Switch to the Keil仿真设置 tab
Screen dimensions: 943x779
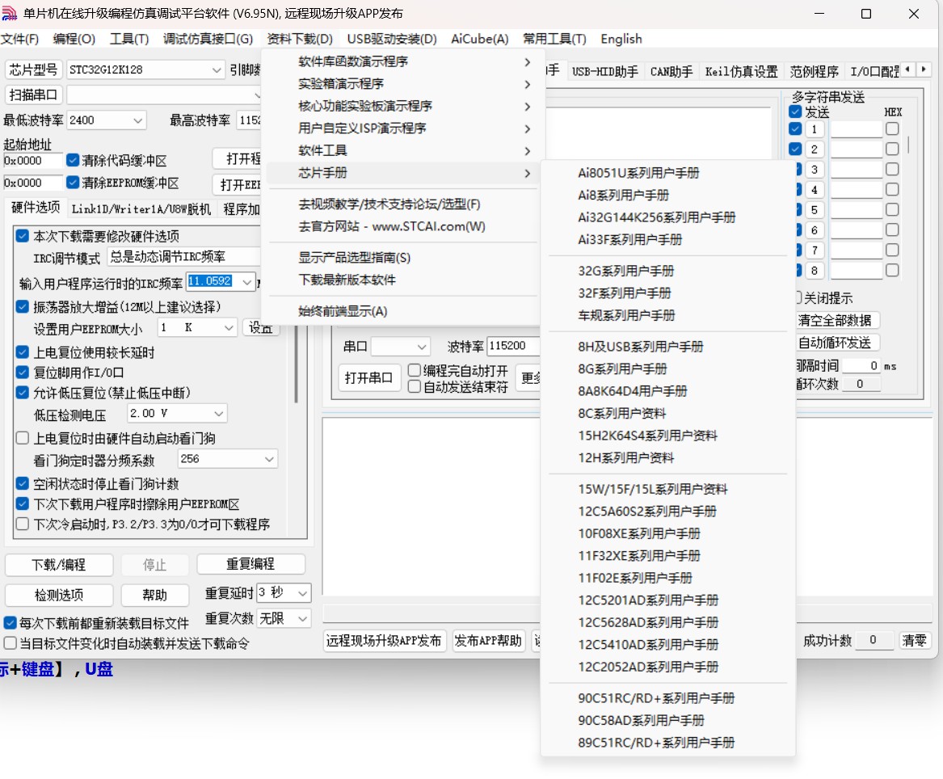coord(741,72)
